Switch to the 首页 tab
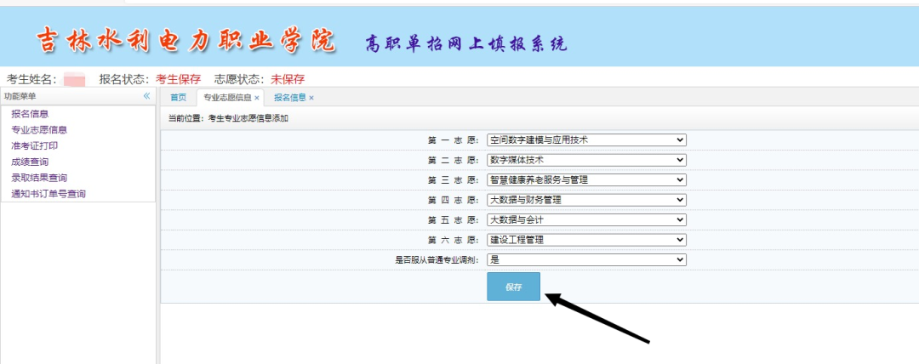Image resolution: width=919 pixels, height=364 pixels. coord(178,98)
